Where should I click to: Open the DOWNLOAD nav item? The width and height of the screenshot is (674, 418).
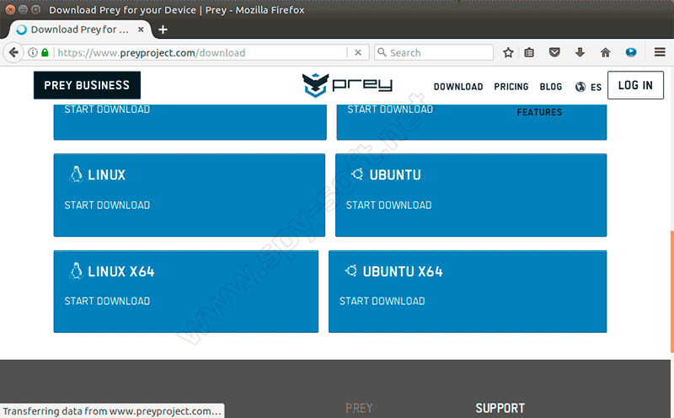click(x=458, y=87)
